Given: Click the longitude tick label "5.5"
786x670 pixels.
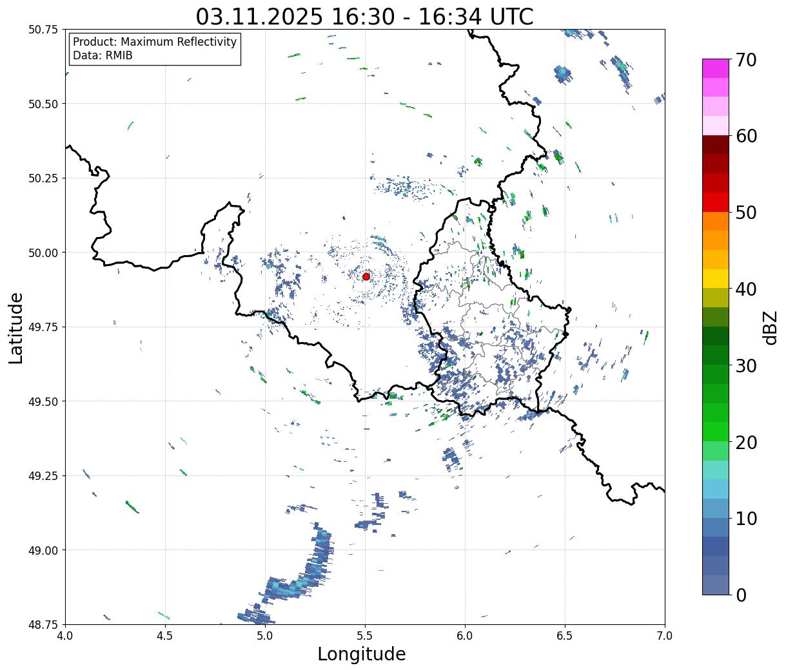Looking at the screenshot, I should pos(365,636).
